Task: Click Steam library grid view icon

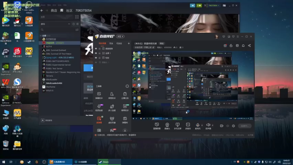Action: (x=77, y=17)
